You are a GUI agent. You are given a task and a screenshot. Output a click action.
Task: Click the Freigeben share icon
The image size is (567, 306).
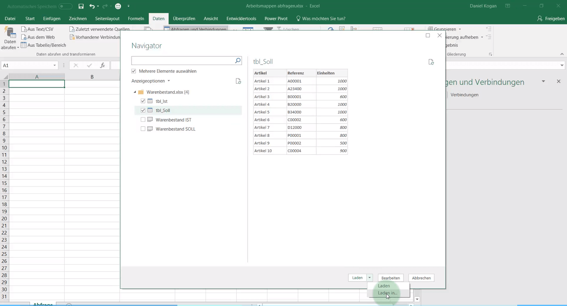(540, 18)
